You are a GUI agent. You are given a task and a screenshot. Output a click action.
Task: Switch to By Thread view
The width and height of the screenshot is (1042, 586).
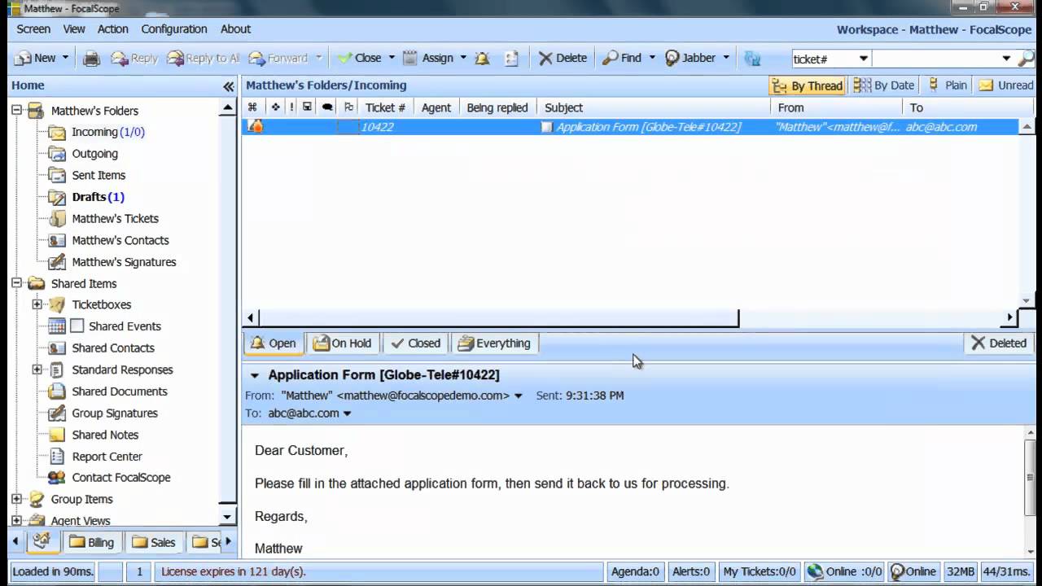click(x=808, y=85)
